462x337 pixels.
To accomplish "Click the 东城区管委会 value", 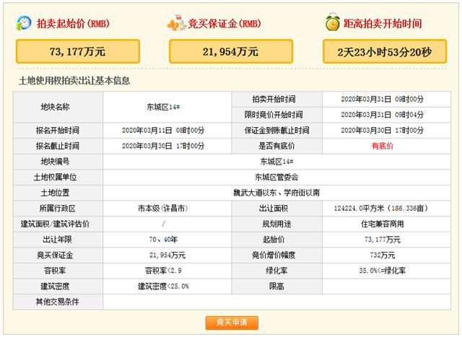I will [276, 178].
